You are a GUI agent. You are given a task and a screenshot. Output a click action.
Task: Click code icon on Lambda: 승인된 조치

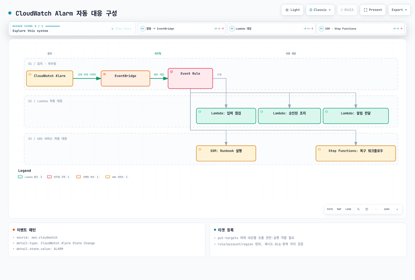pyautogui.click(x=262, y=112)
